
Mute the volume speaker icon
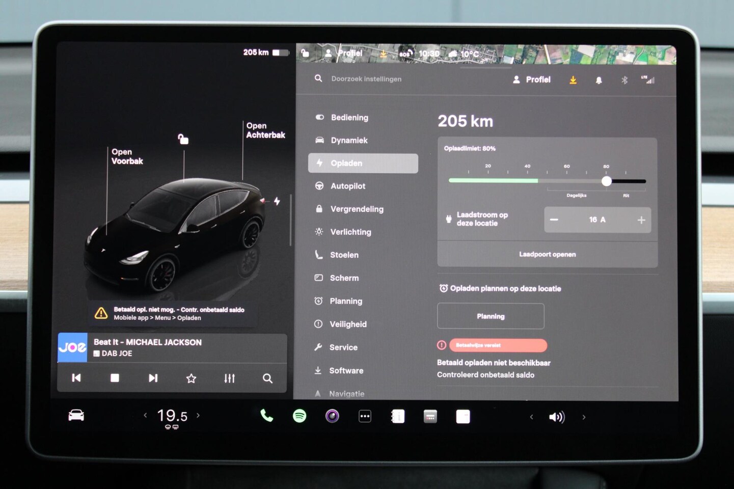pyautogui.click(x=556, y=417)
